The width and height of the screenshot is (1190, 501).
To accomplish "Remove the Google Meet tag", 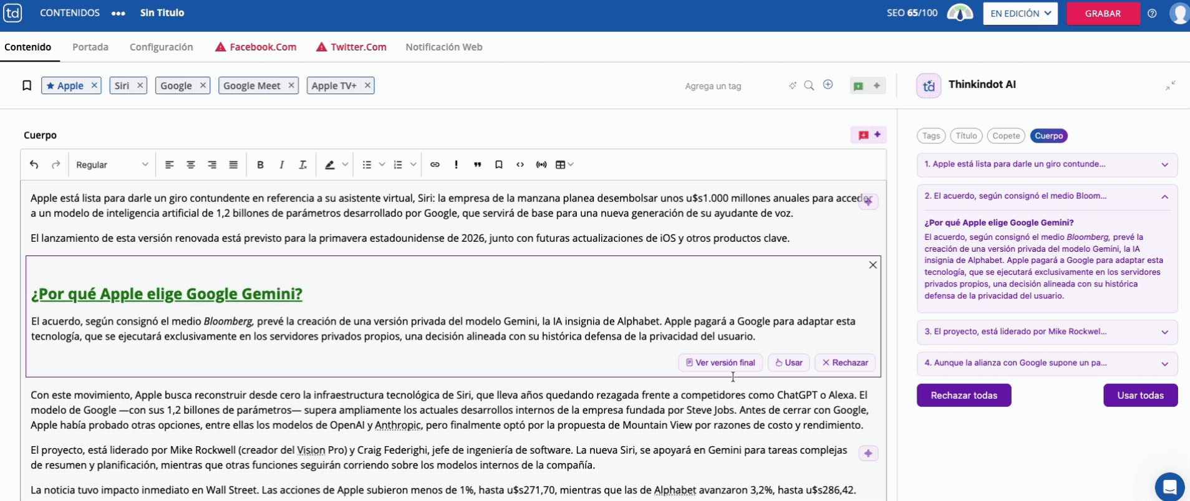I will tap(291, 85).
